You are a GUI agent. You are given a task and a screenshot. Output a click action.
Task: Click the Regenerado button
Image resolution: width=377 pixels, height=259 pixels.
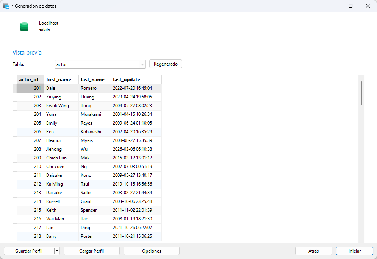(166, 64)
